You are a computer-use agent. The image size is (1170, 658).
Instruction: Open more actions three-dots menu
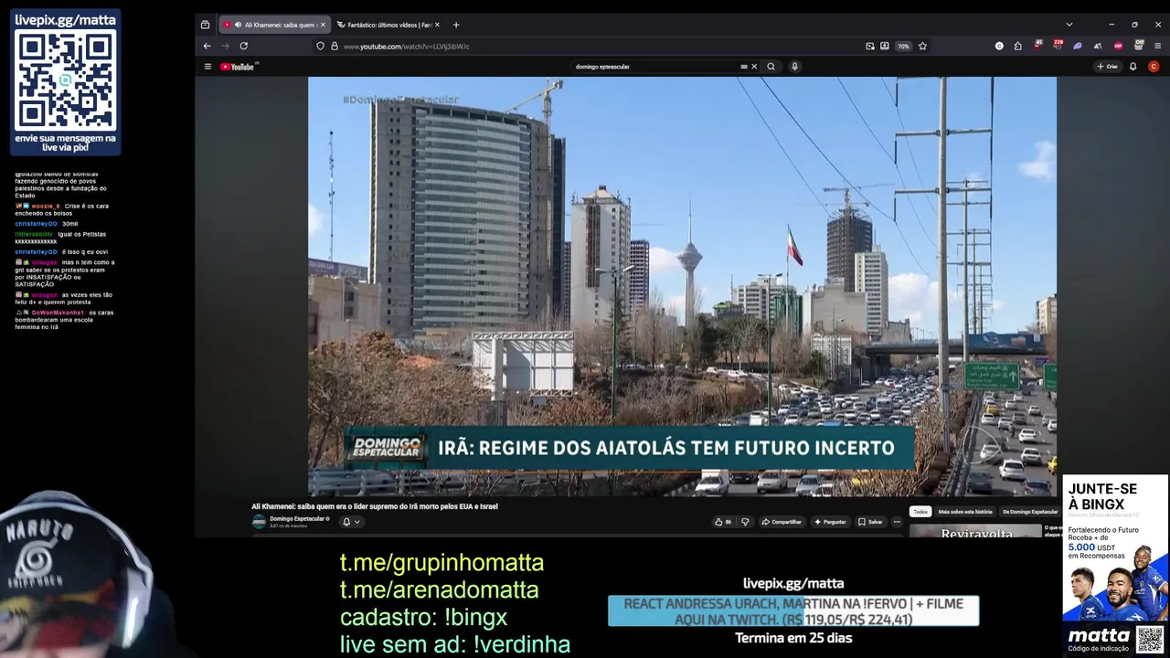[x=897, y=522]
